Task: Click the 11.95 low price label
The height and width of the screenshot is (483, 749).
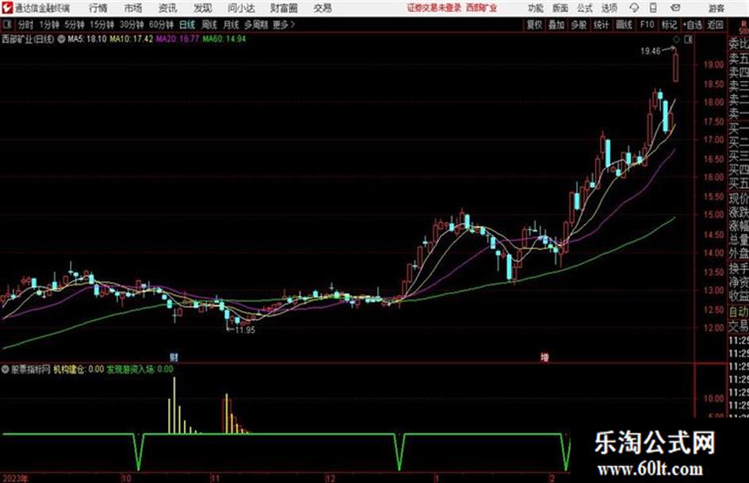Action: (x=245, y=330)
